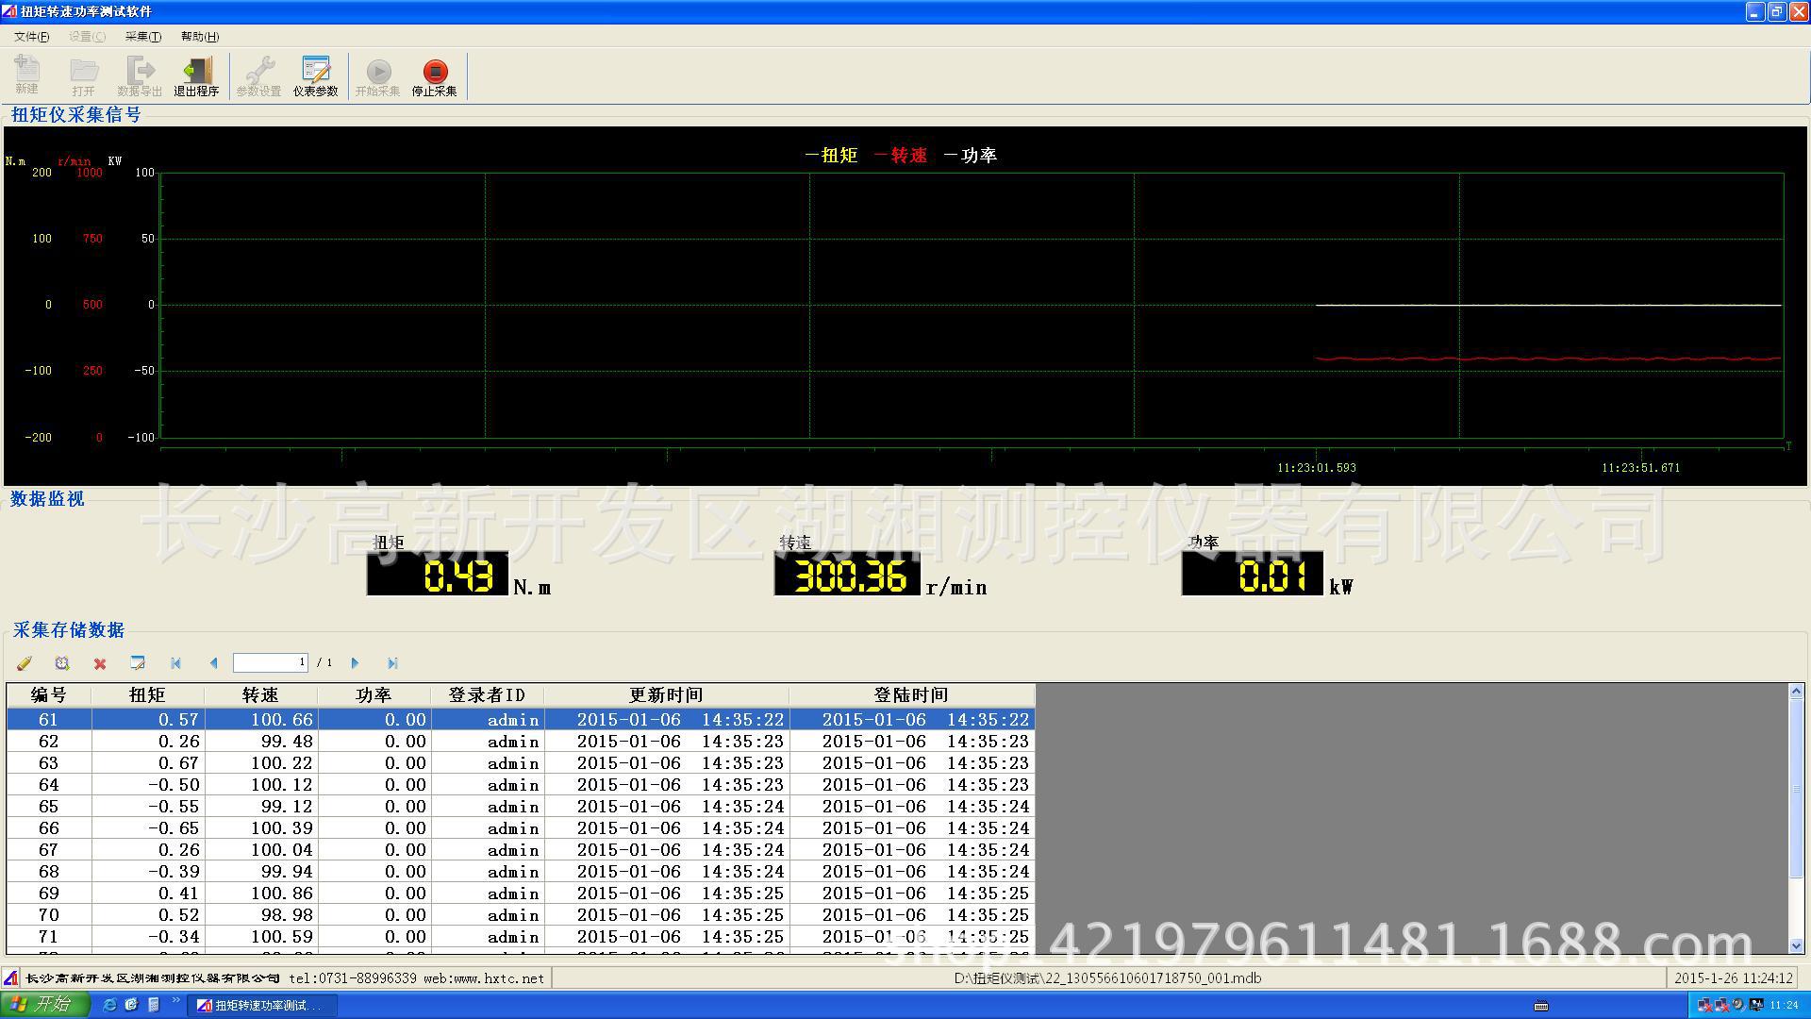Click the 转速 column header

[260, 695]
